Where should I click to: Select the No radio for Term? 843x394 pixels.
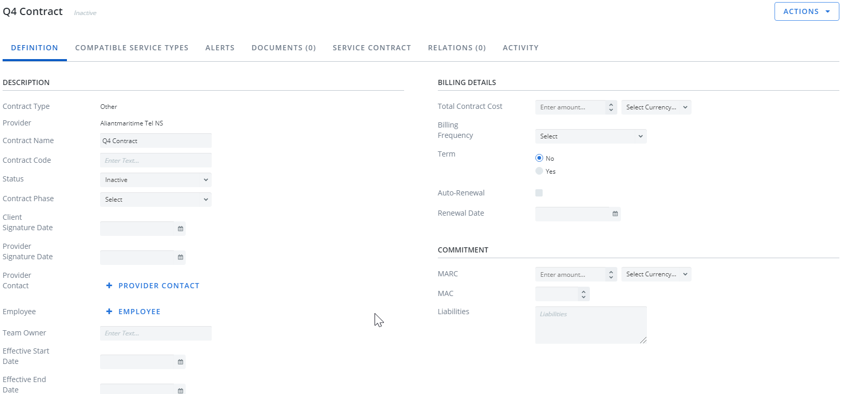[539, 158]
